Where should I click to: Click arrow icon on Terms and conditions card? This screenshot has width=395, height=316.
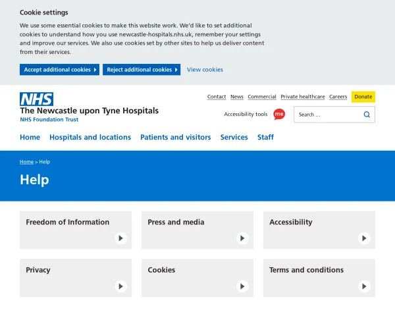[364, 286]
